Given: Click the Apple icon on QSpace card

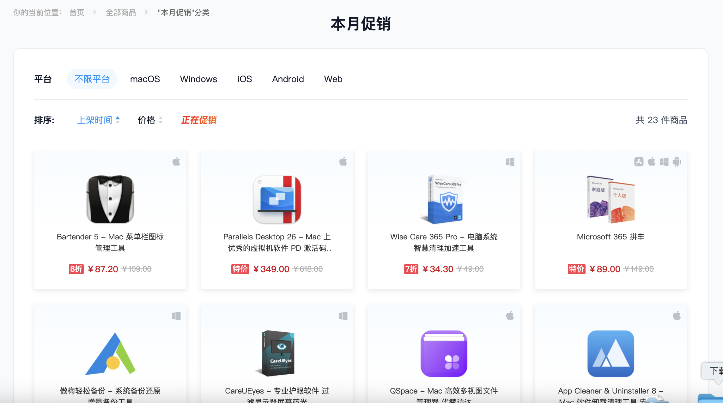Looking at the screenshot, I should click(x=510, y=316).
